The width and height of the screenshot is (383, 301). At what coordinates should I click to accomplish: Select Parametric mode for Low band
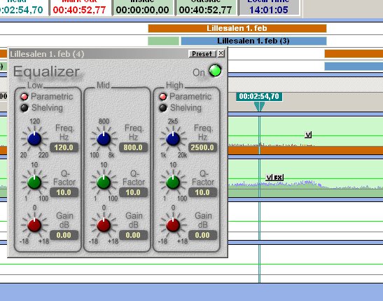point(25,97)
